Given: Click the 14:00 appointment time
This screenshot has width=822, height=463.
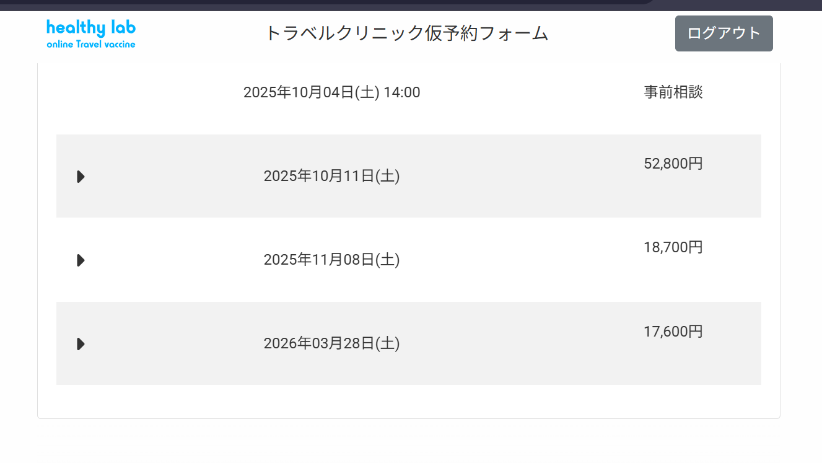Looking at the screenshot, I should pos(402,93).
